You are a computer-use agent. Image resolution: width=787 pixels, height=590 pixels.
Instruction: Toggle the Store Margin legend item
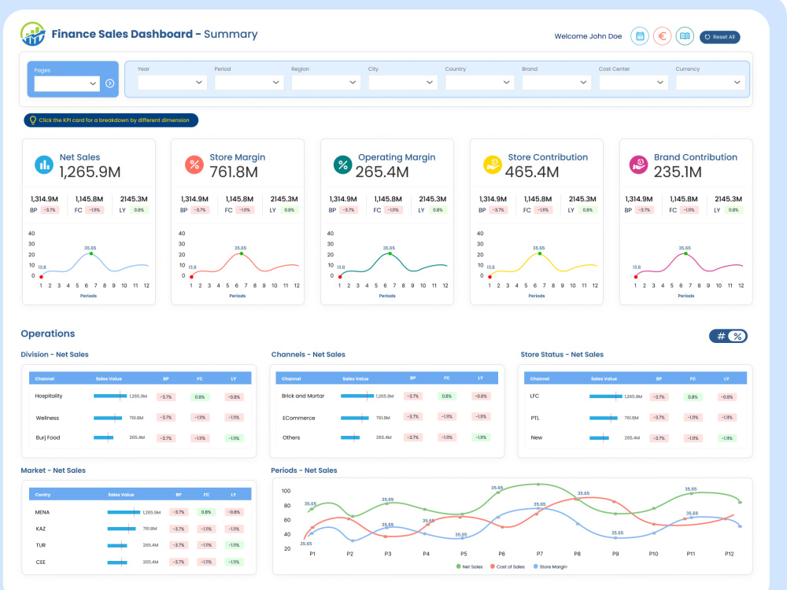(550, 566)
